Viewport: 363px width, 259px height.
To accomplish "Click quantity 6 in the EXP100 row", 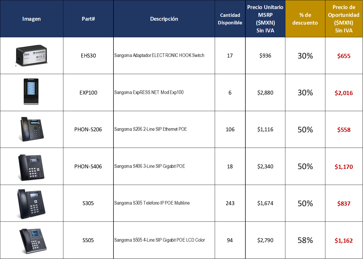I will click(x=230, y=93).
